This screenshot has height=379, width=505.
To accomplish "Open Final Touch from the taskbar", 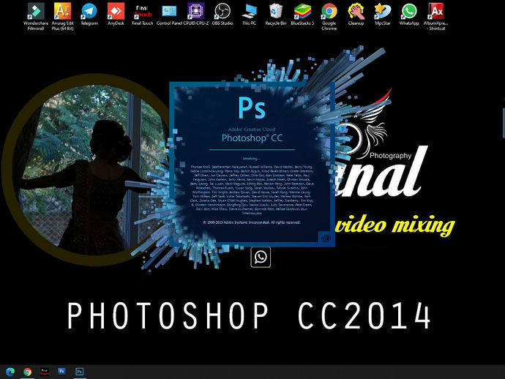I will (x=45, y=372).
